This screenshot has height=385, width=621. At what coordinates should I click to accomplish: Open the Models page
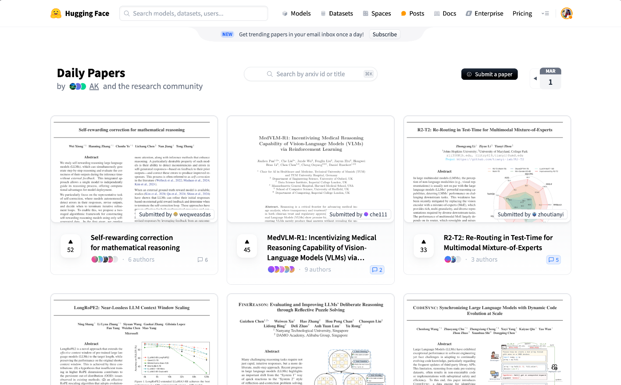pyautogui.click(x=296, y=13)
